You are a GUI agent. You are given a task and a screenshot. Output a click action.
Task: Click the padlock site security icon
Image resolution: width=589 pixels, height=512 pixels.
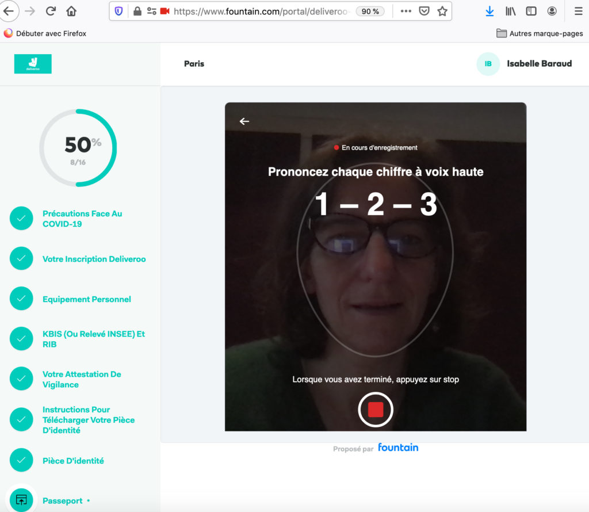coord(137,12)
